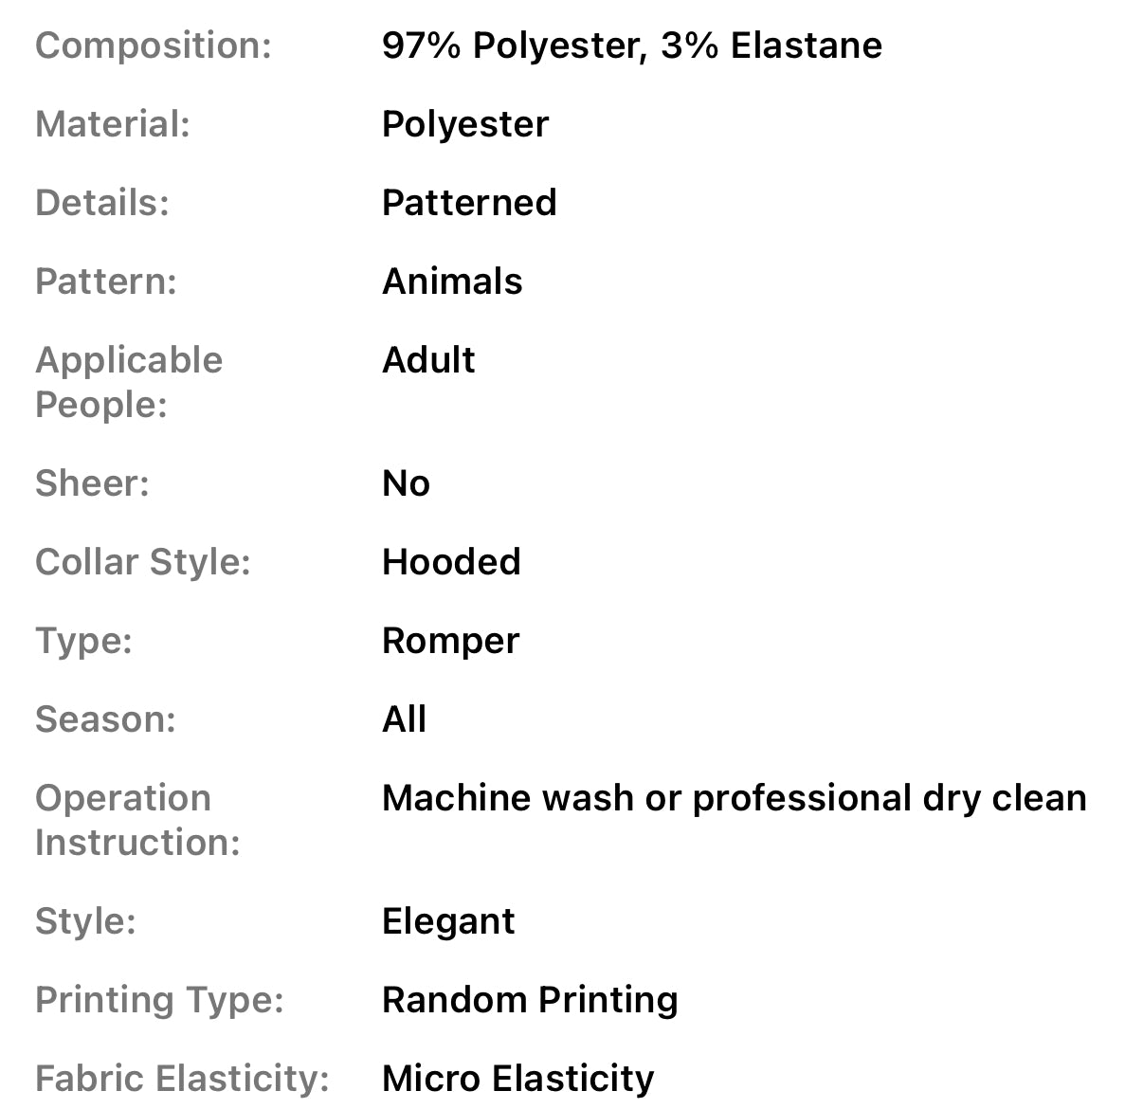Viewport: 1125px width, 1109px height.
Task: Select the "All" season value
Action: click(404, 719)
